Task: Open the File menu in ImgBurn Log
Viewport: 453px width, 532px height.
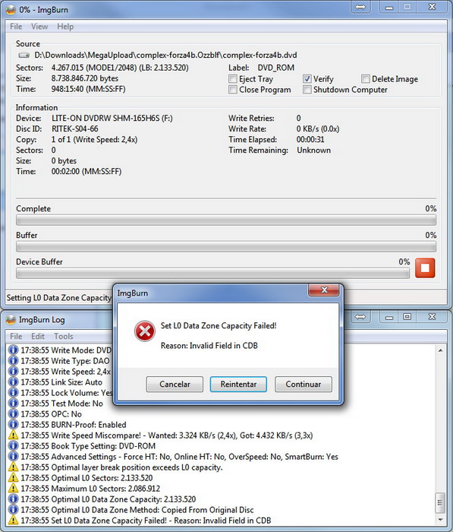Action: point(16,336)
